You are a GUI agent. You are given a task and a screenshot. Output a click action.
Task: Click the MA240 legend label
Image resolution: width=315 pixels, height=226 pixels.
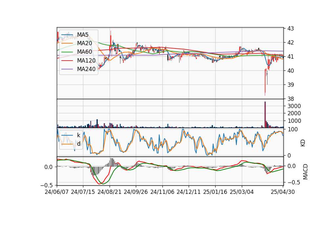pos(86,69)
